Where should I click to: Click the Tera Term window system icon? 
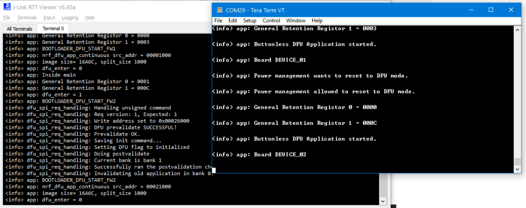pos(220,10)
